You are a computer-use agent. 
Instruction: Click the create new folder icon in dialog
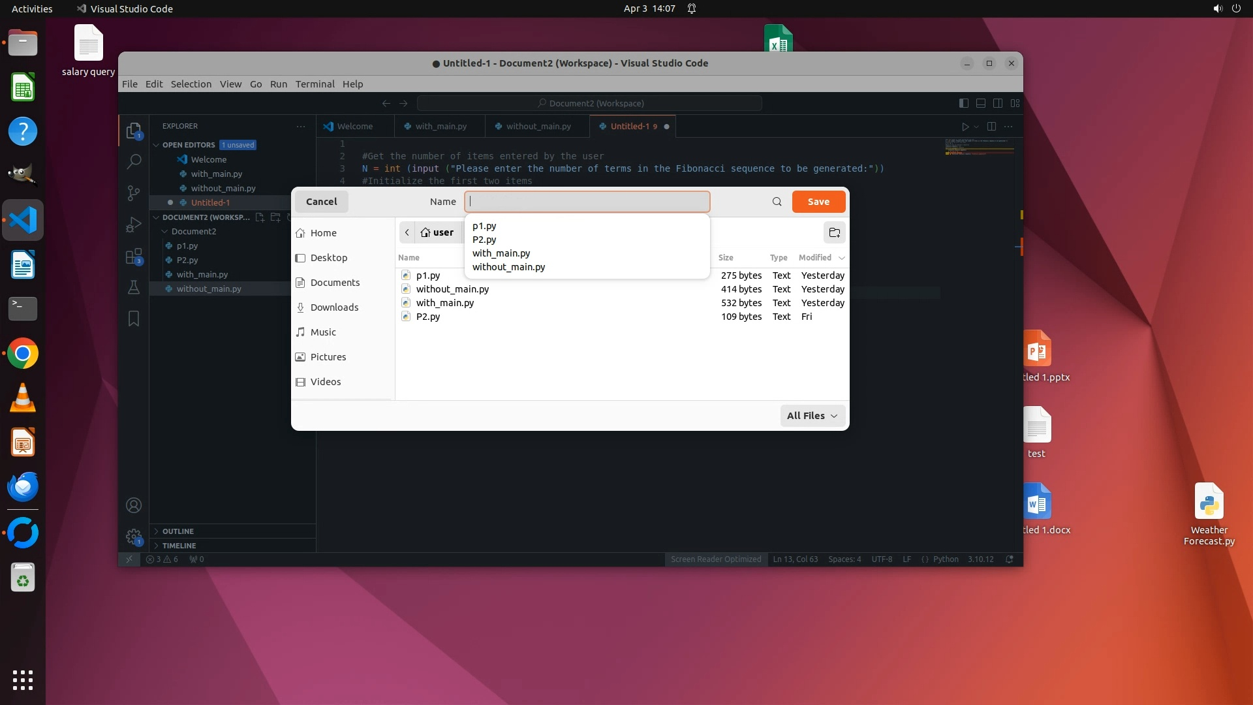[834, 232]
